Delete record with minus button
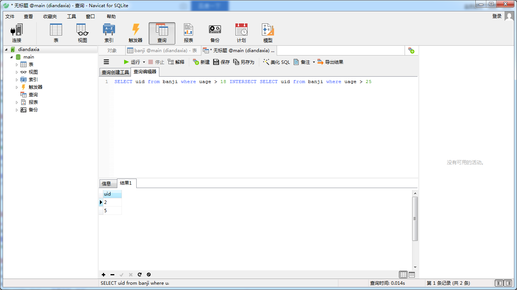The width and height of the screenshot is (517, 290). coord(112,275)
